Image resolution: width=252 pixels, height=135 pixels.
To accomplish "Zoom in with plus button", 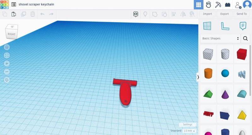I will pyautogui.click(x=7, y=64).
